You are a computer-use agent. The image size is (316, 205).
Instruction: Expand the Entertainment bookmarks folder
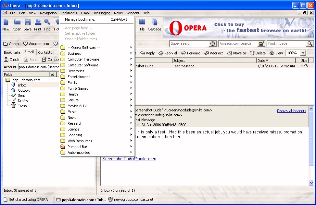(x=97, y=77)
